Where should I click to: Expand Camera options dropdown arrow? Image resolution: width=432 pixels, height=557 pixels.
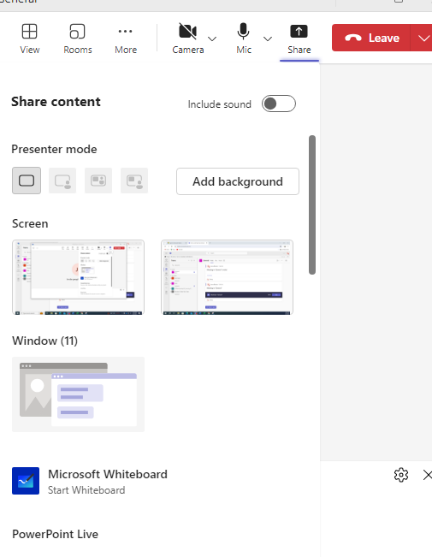(x=212, y=39)
